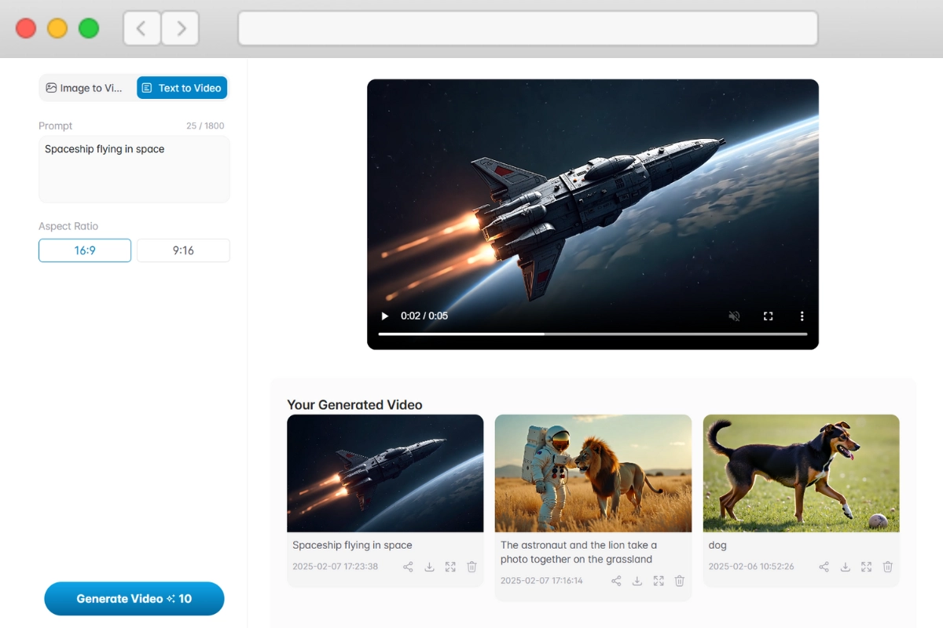Screen dimensions: 943x628
Task: Delete the dog video
Action: (887, 566)
